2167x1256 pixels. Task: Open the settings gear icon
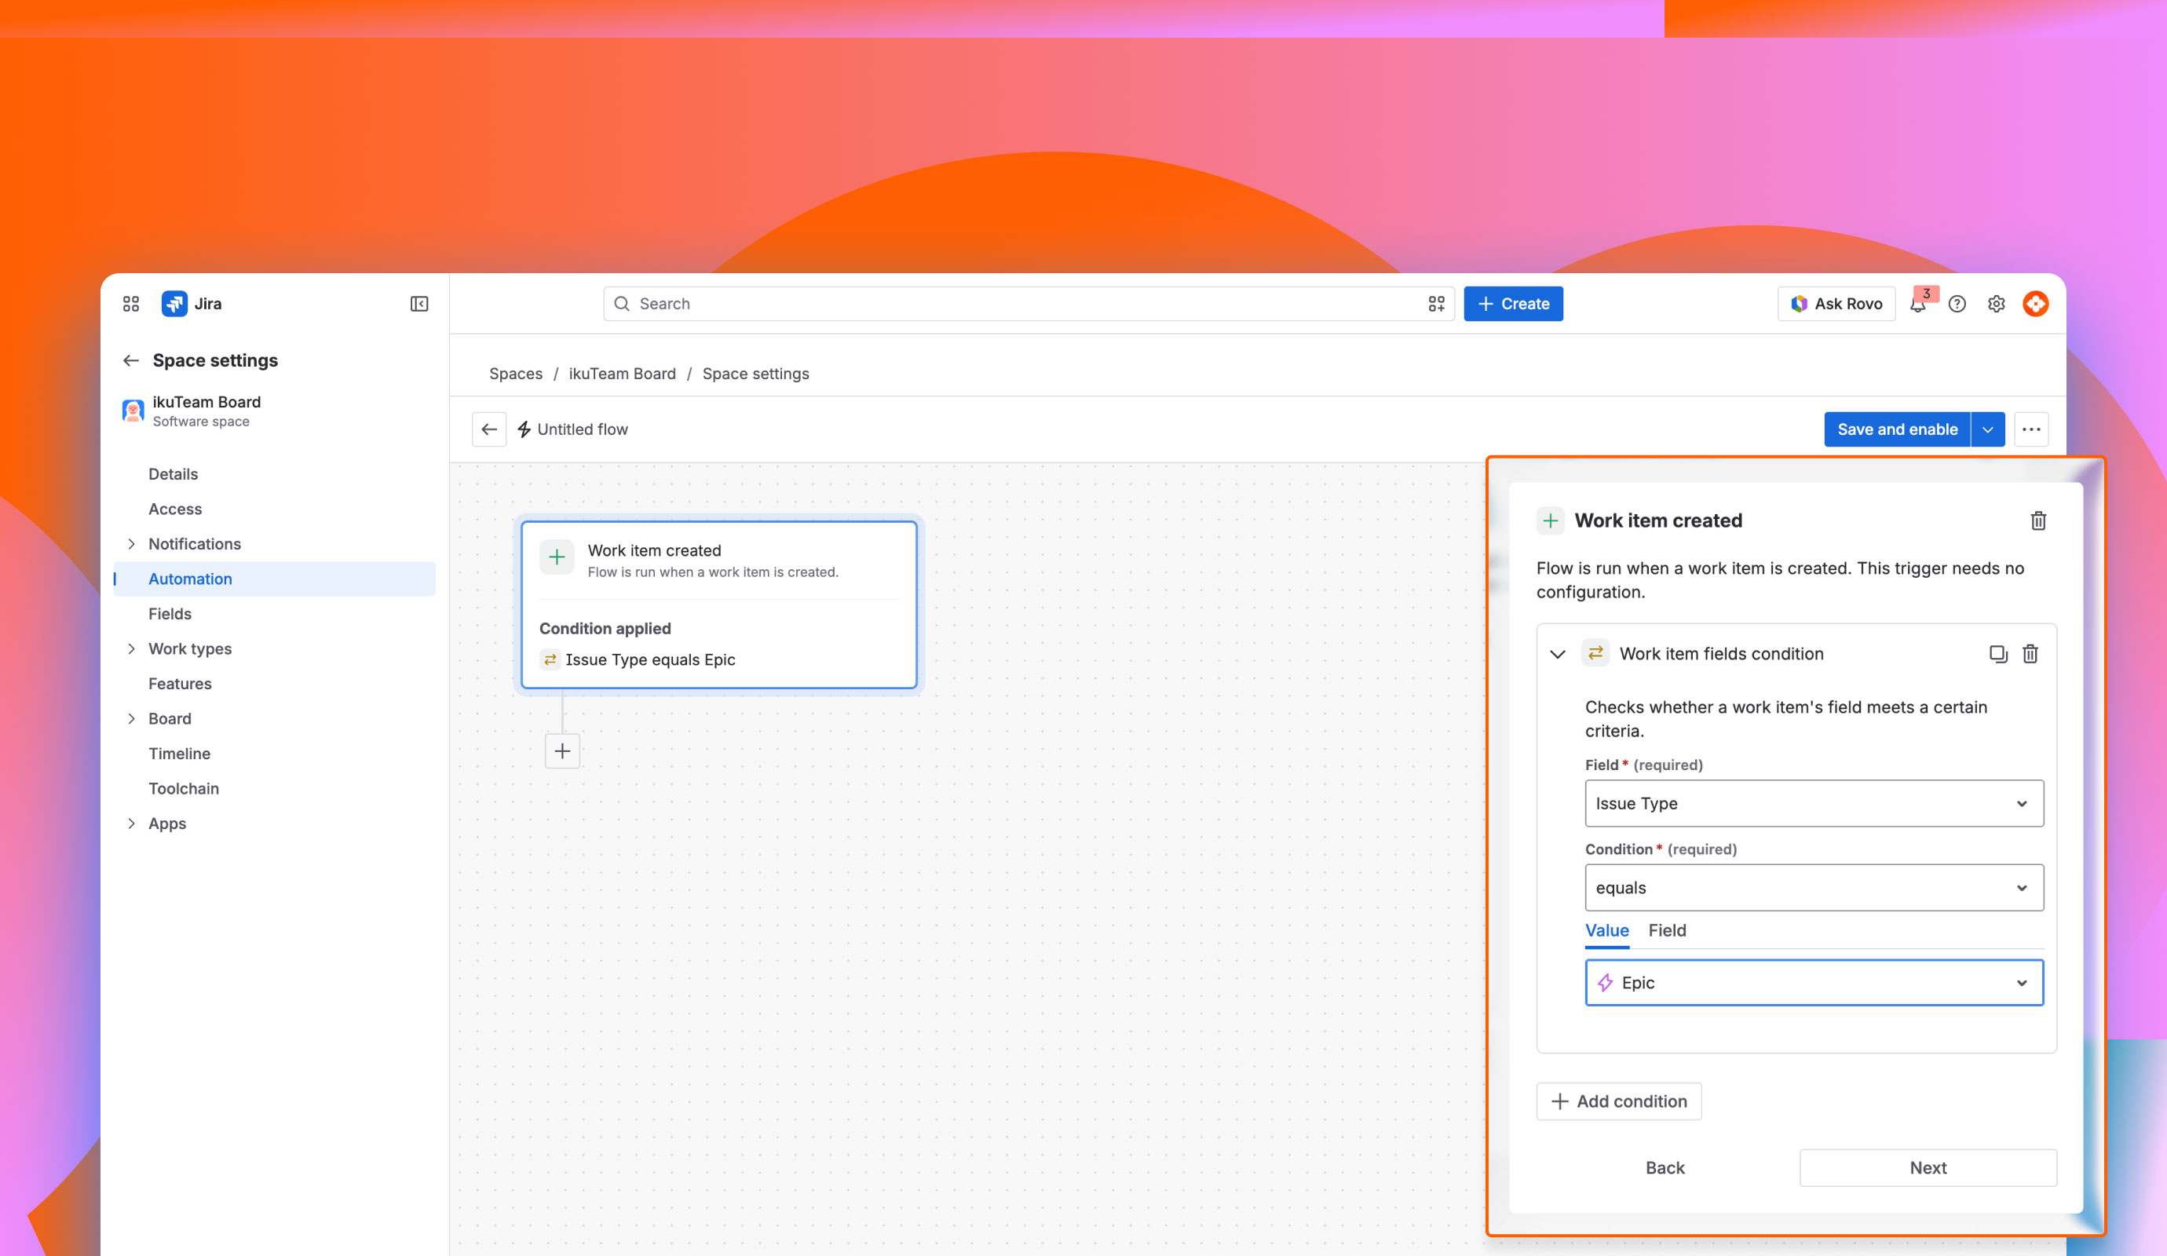(x=1996, y=304)
